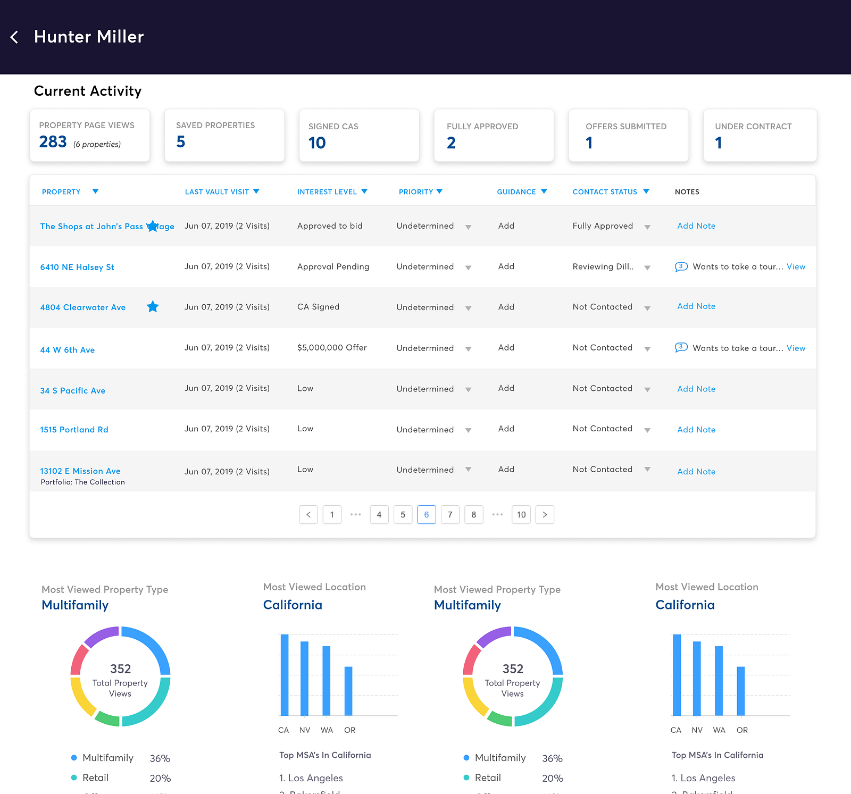Open the 34 S Pacific Ave property link
Screen dimensions: 851x794
[73, 390]
